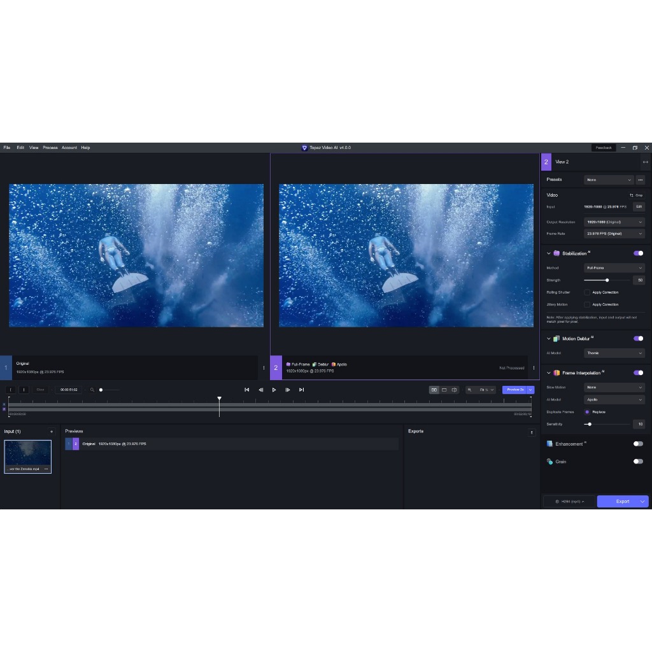Image resolution: width=652 pixels, height=652 pixels.
Task: Check Jittery Motion Apply Correction
Action: point(587,304)
